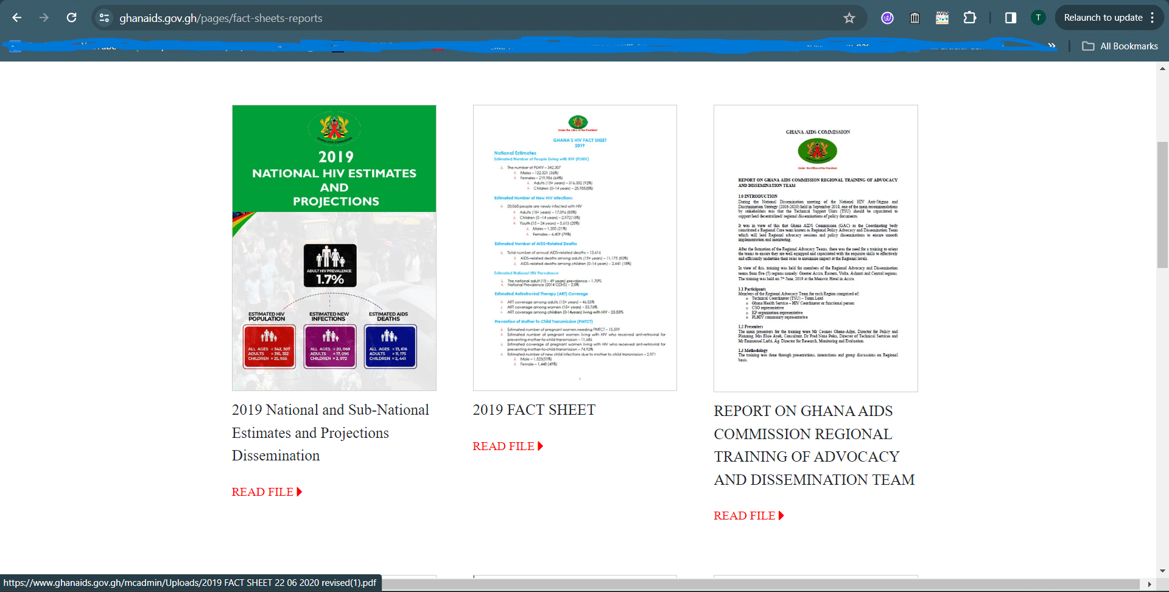This screenshot has width=1169, height=592.
Task: Click the 2019 National HIV Estimates cover thumbnail
Action: pos(334,248)
